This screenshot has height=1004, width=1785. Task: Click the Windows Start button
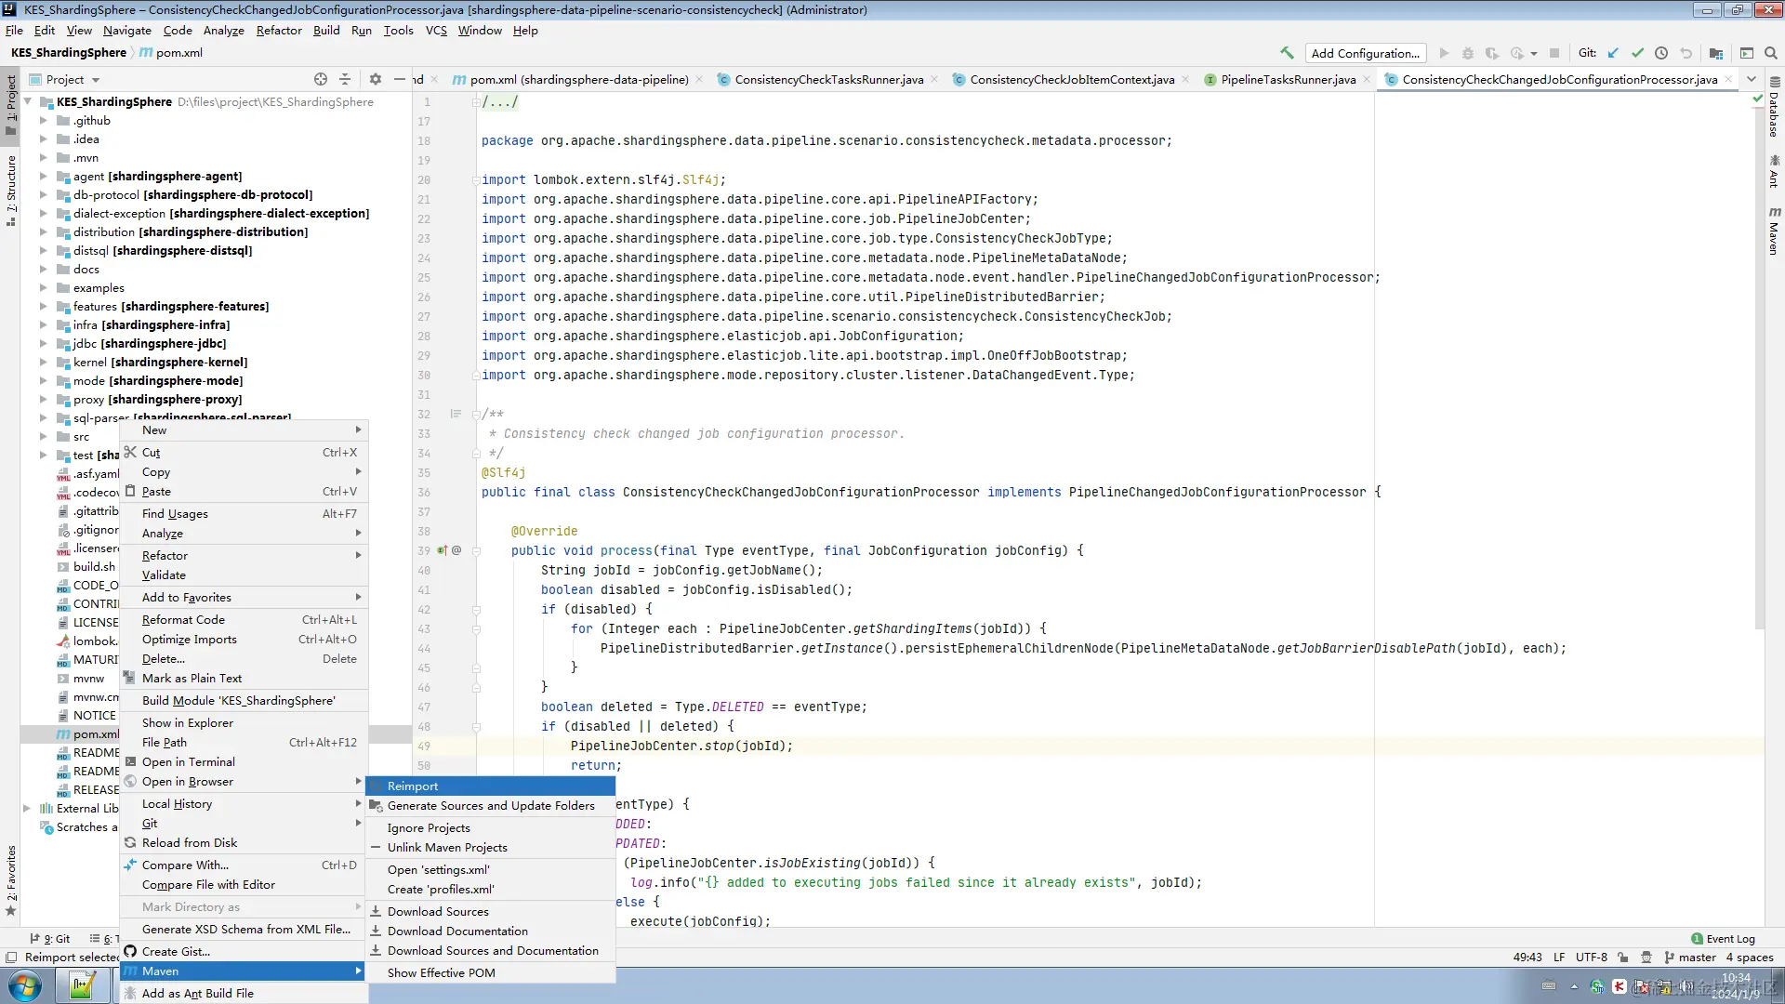click(x=25, y=985)
